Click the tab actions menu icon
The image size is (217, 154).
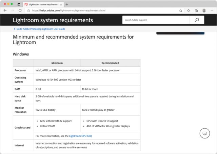coord(19,4)
